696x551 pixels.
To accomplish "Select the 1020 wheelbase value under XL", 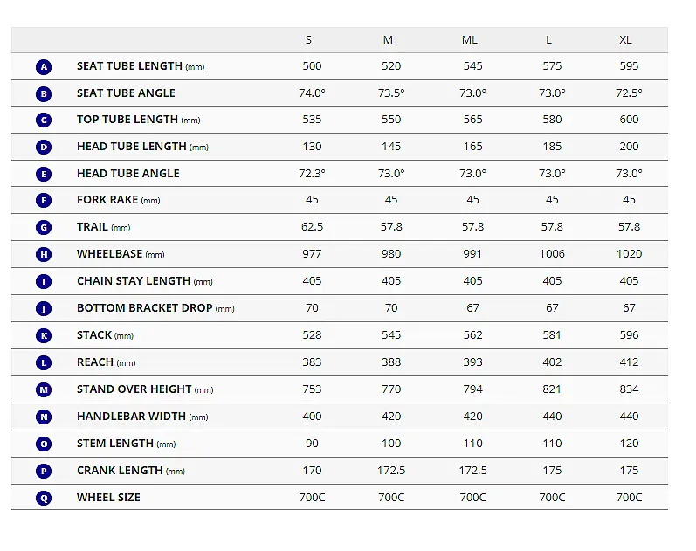I will tap(629, 253).
